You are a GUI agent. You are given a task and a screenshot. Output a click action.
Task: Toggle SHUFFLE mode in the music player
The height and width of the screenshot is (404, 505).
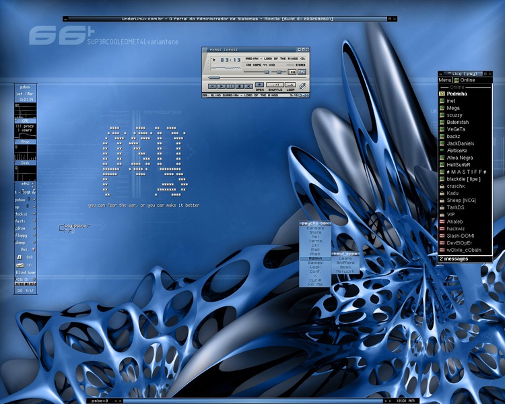pos(275,85)
